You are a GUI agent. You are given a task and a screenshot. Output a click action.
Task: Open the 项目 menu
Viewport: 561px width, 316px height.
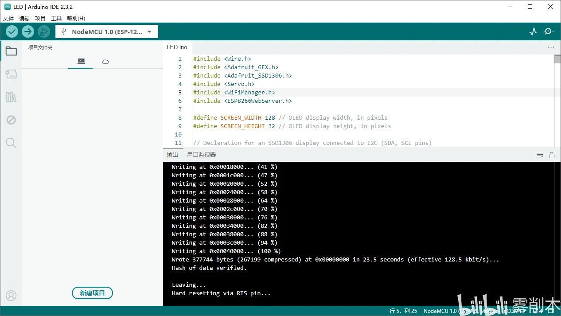pyautogui.click(x=40, y=19)
